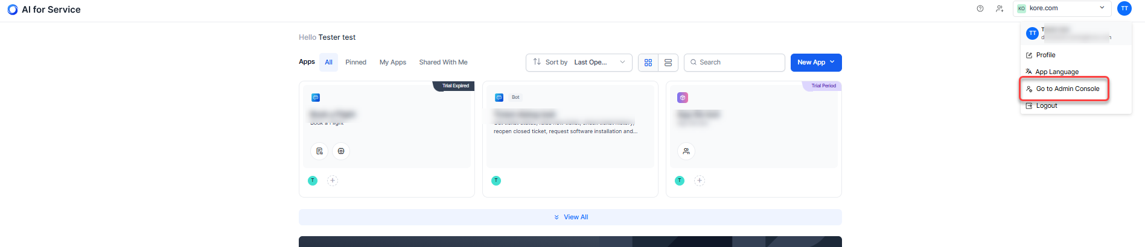Click Go to Admin Console
The width and height of the screenshot is (1145, 247).
pyautogui.click(x=1067, y=89)
